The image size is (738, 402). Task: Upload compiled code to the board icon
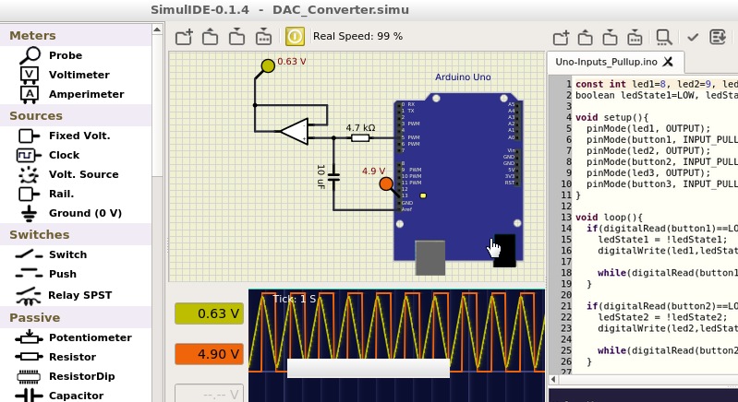(718, 37)
